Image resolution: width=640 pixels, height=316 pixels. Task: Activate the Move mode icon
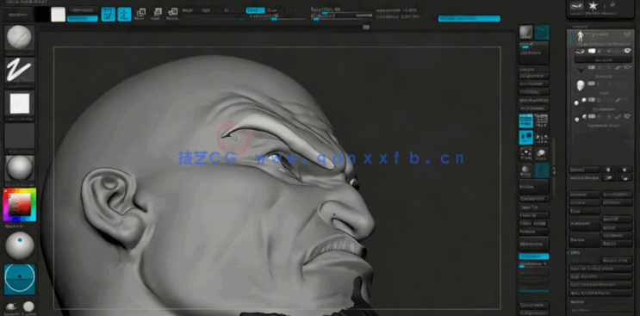140,14
